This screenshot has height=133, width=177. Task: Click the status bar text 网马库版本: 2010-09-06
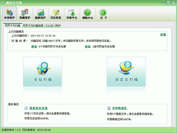click(x=36, y=130)
